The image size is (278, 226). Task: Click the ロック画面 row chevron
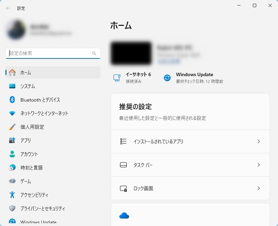pyautogui.click(x=259, y=188)
